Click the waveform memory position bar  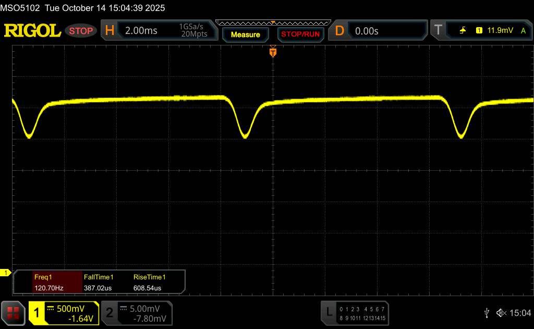(273, 22)
